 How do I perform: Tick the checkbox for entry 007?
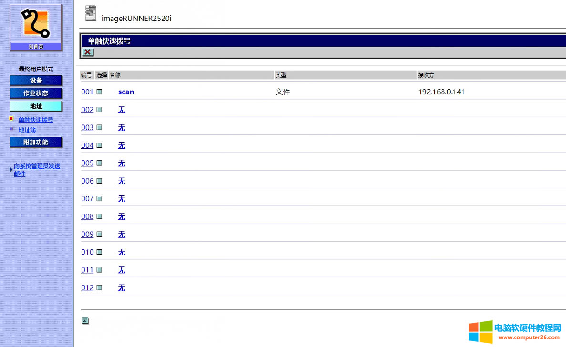(x=99, y=198)
